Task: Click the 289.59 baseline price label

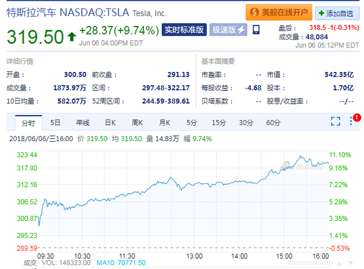Action: point(27,248)
